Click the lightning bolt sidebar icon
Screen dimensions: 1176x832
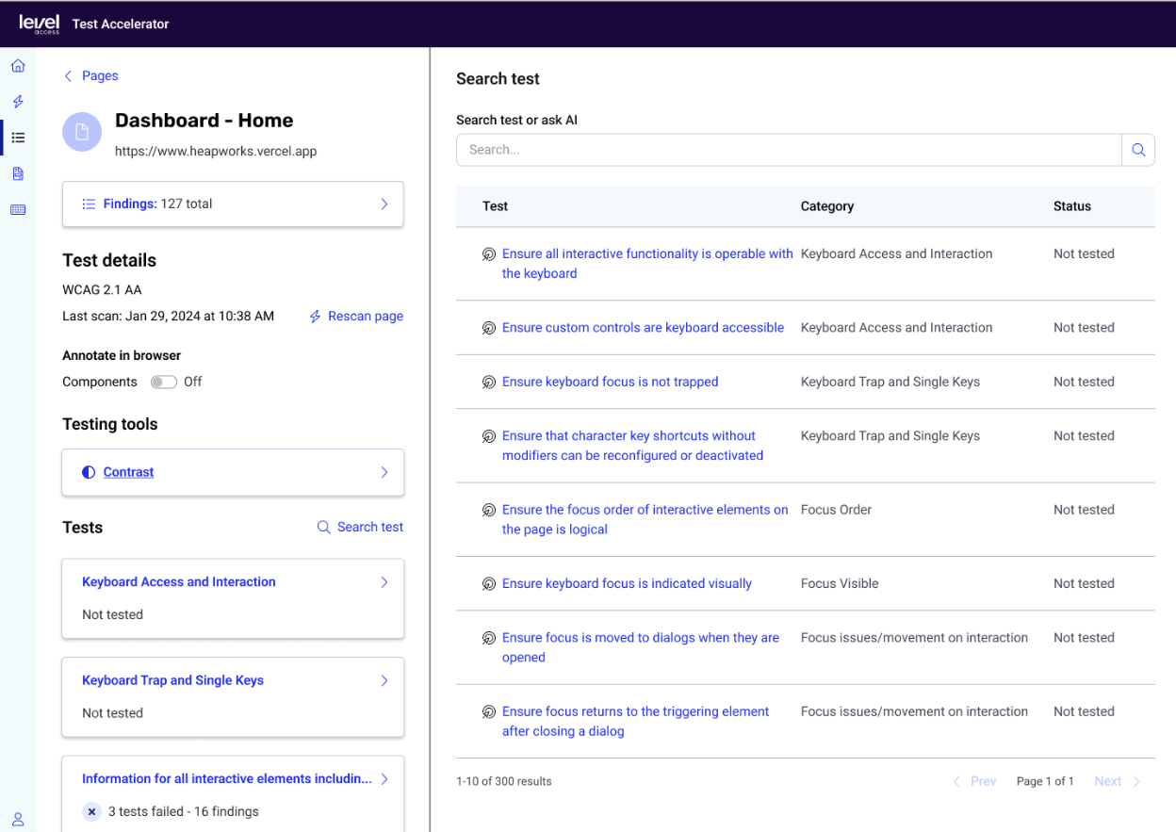coord(18,102)
